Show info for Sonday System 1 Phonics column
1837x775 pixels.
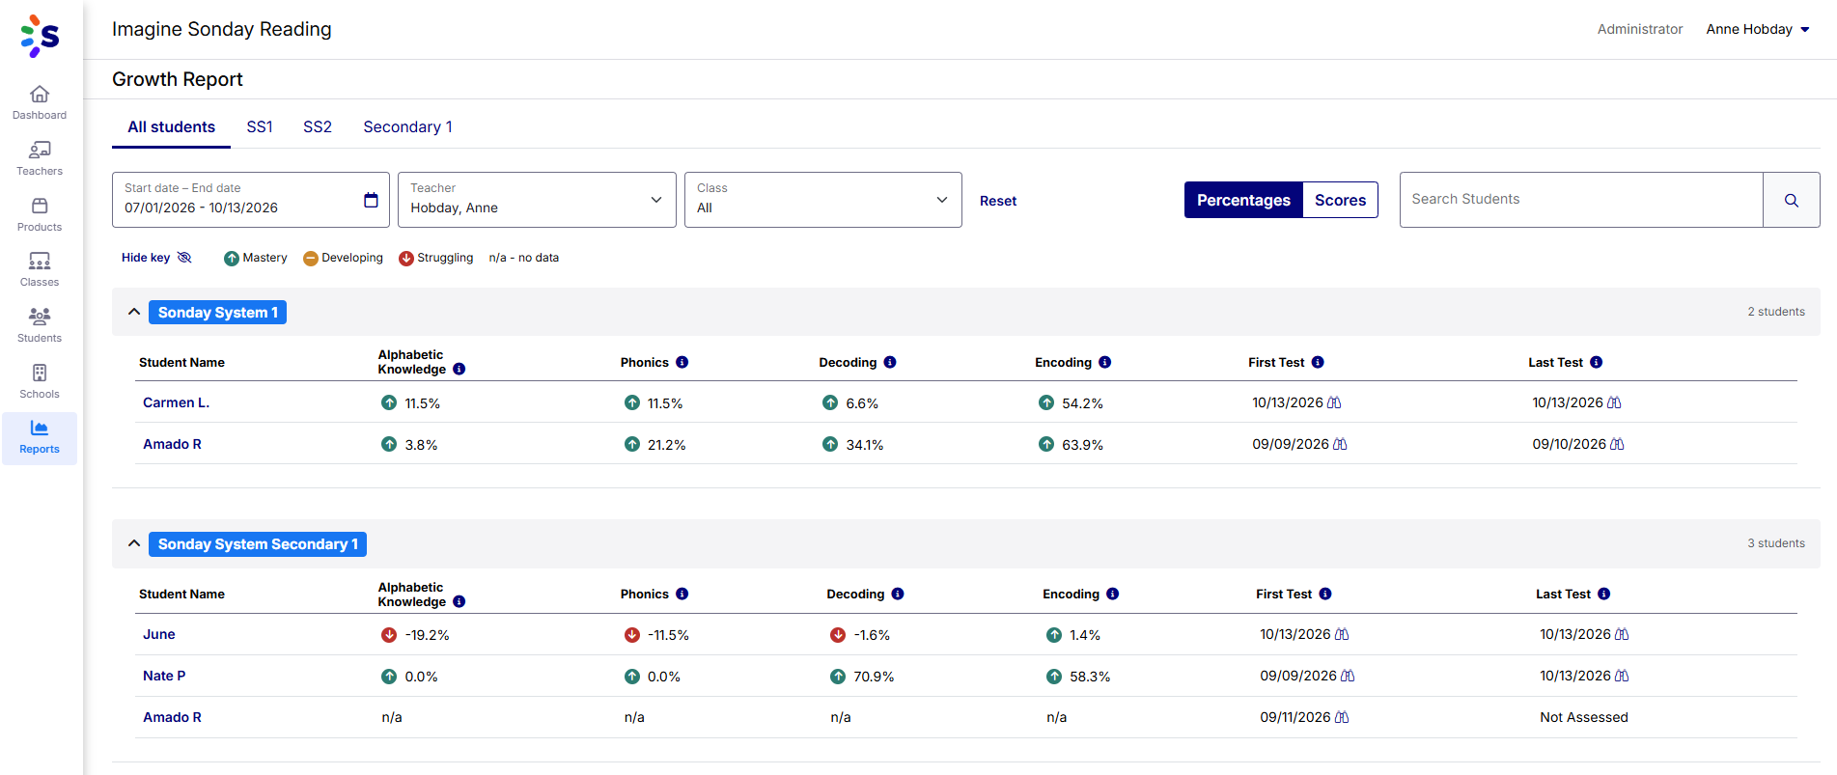(682, 362)
